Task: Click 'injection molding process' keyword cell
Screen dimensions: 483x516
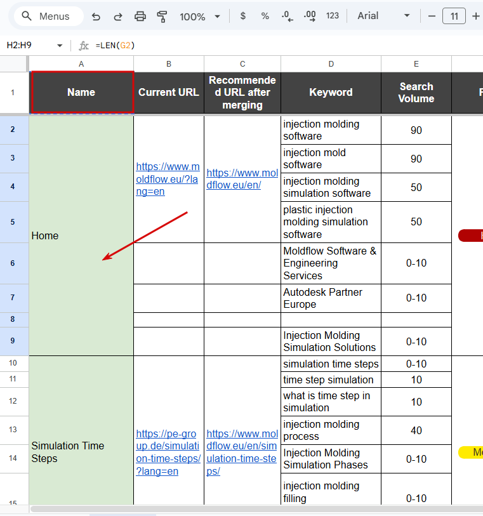Action: (331, 430)
